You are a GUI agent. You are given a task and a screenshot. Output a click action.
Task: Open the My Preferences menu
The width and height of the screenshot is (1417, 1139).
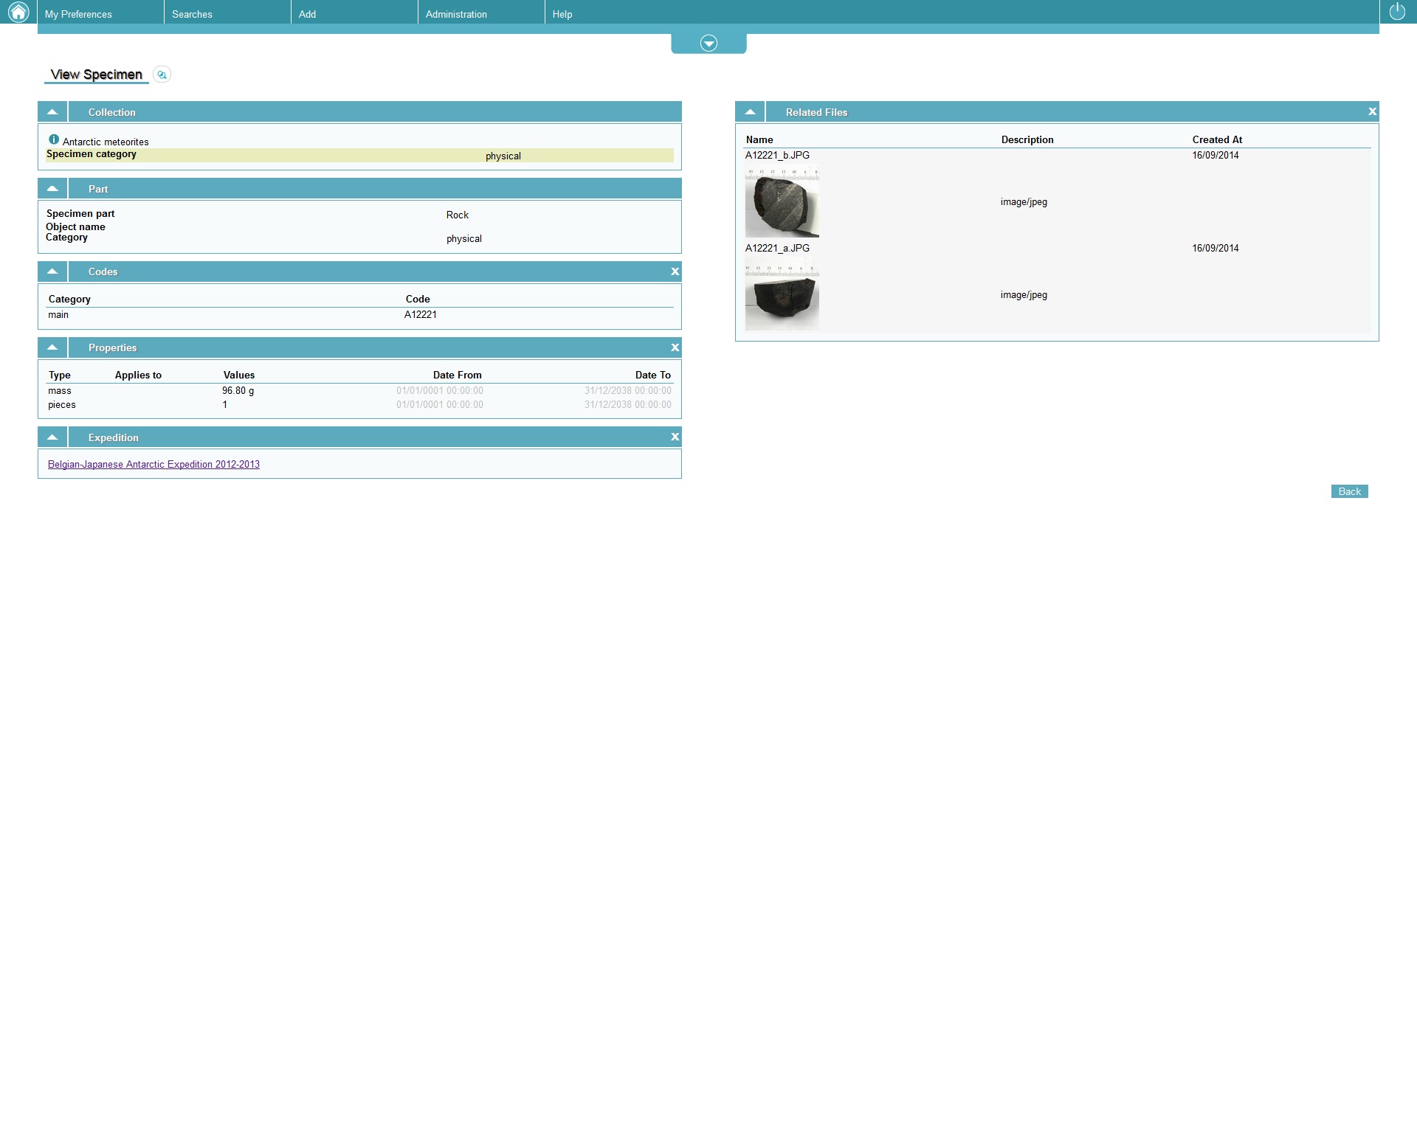click(78, 14)
